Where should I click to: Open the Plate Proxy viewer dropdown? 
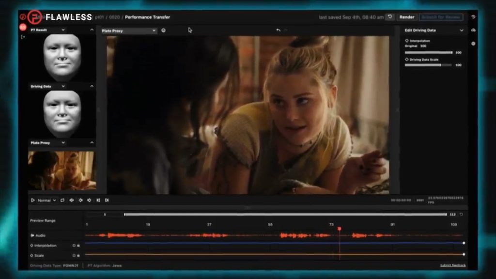click(x=129, y=31)
